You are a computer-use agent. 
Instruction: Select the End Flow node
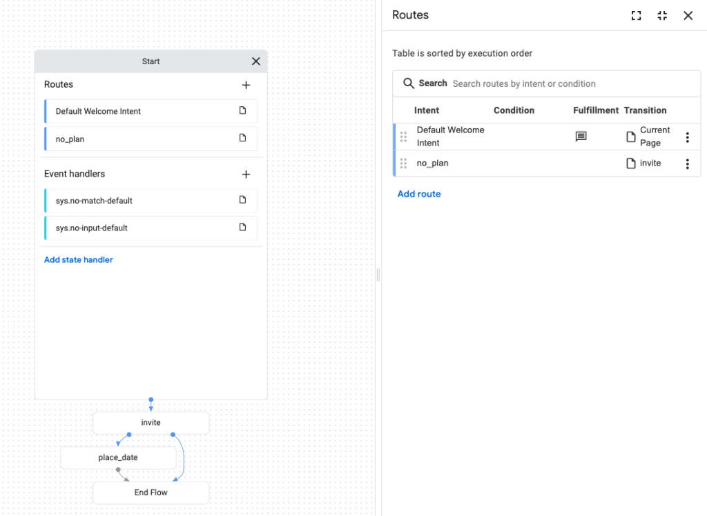[x=151, y=493]
